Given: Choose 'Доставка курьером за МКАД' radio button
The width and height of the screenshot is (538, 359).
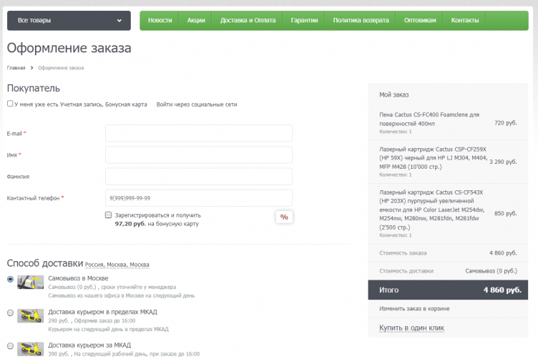Looking at the screenshot, I should tap(10, 345).
